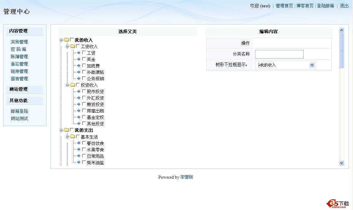Image resolution: width=353 pixels, height=210 pixels.
Task: Click the blue arrow icon beside 餐饮饮食
Action: click(79, 143)
